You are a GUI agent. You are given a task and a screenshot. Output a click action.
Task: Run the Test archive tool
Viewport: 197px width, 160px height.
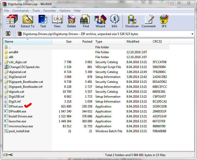point(43,21)
